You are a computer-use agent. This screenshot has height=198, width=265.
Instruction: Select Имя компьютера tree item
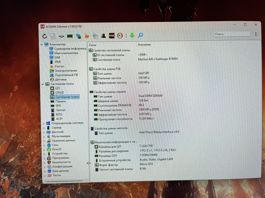(x=64, y=53)
